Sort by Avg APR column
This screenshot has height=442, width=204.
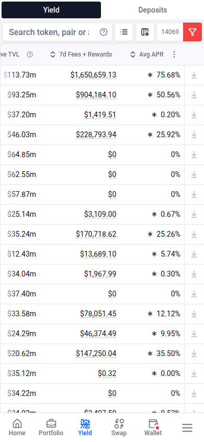[147, 54]
